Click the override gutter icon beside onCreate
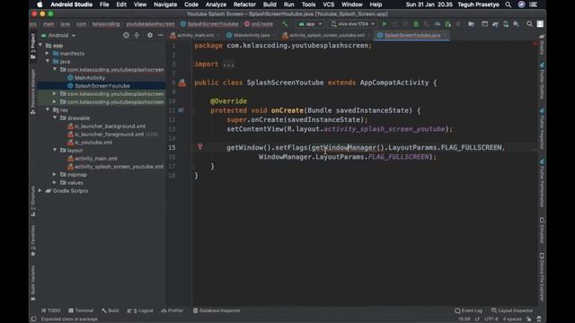The height and width of the screenshot is (323, 575). [181, 109]
